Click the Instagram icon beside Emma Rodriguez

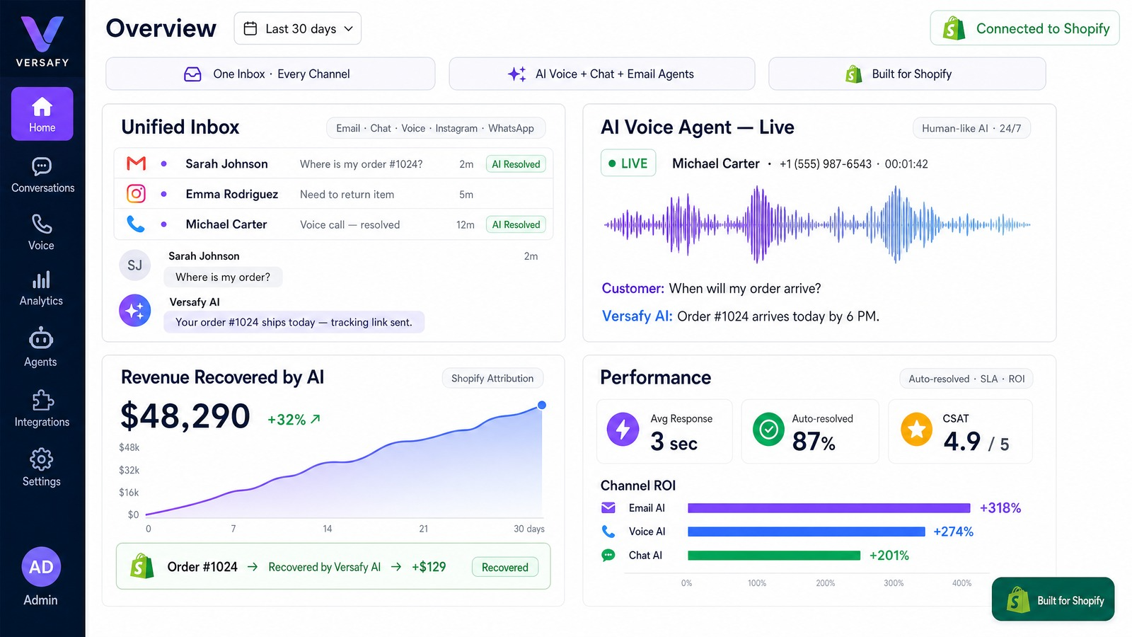[136, 194]
